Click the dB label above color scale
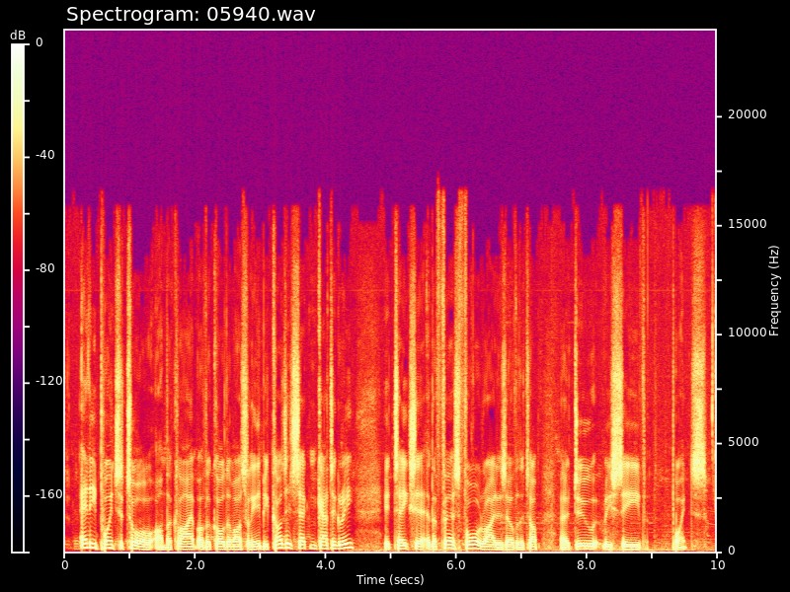The width and height of the screenshot is (790, 592). click(18, 36)
